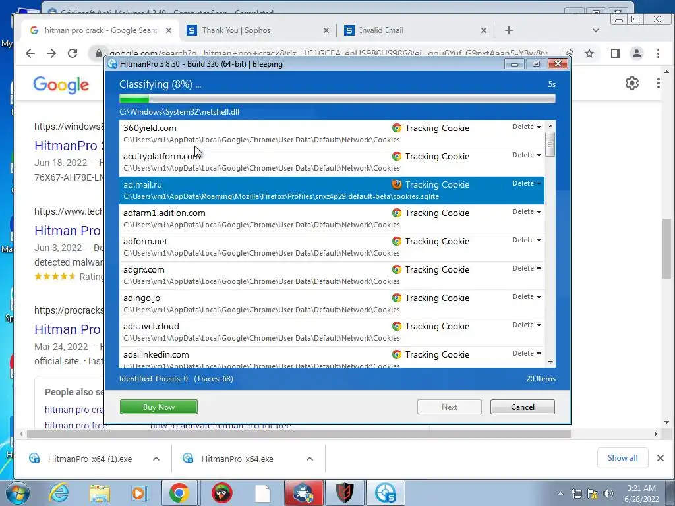675x506 pixels.
Task: Open the HitmanPro taskbar icon
Action: (385, 493)
